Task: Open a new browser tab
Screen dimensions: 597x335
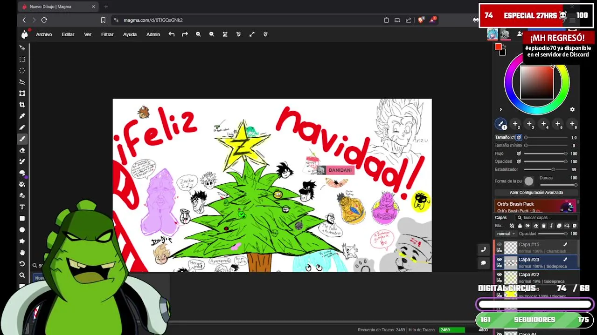Action: point(106,7)
